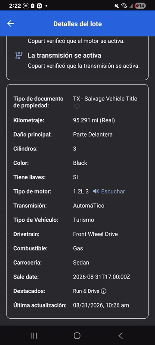Tap the status bar clock showing 2:22
This screenshot has height=345, width=155.
14,6
